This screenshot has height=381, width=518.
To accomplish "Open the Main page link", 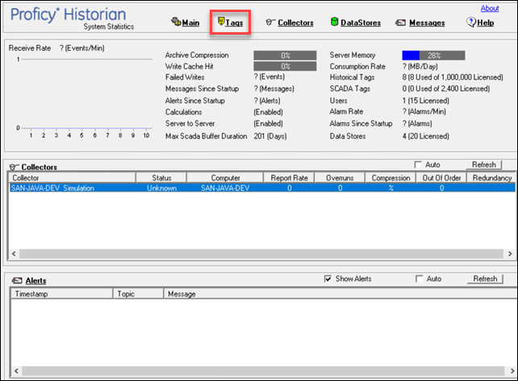I will pos(190,23).
